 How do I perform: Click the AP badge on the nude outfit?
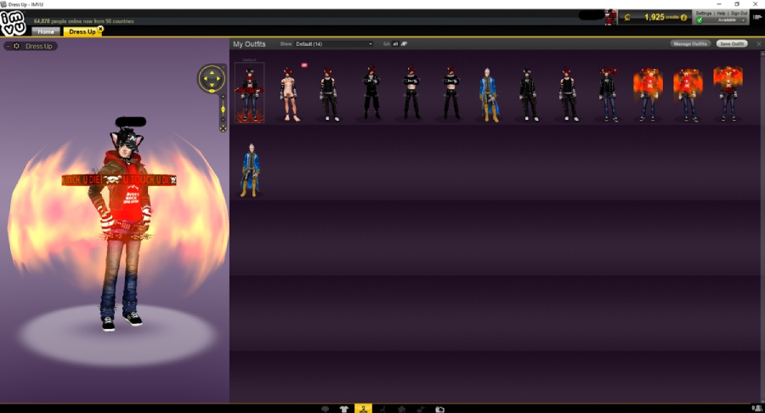point(304,65)
